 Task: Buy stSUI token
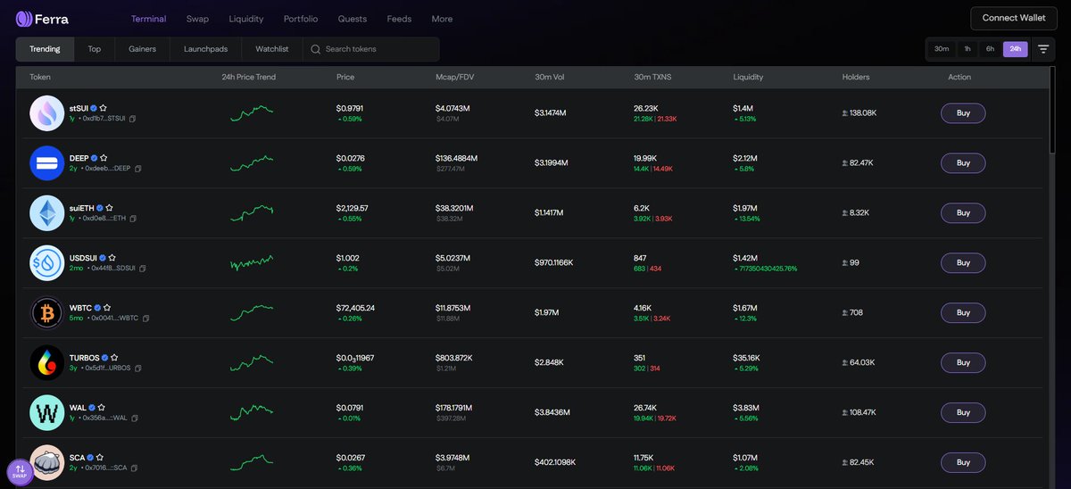pyautogui.click(x=963, y=113)
